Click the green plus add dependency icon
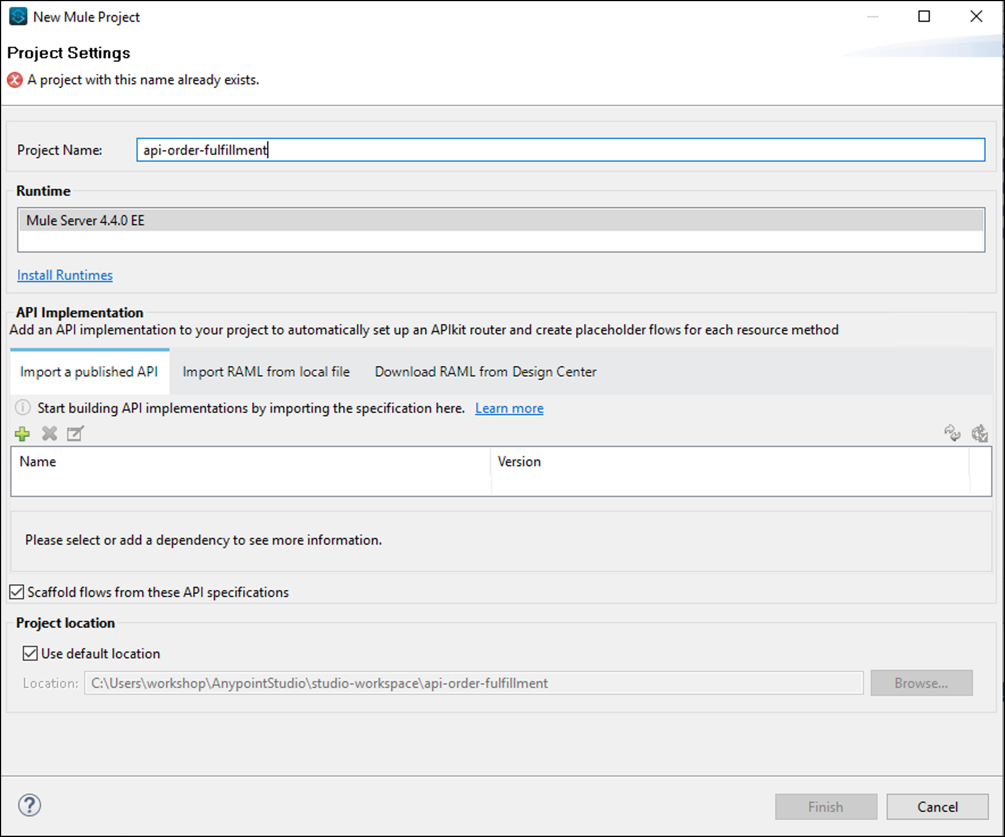This screenshot has width=1005, height=837. tap(22, 434)
